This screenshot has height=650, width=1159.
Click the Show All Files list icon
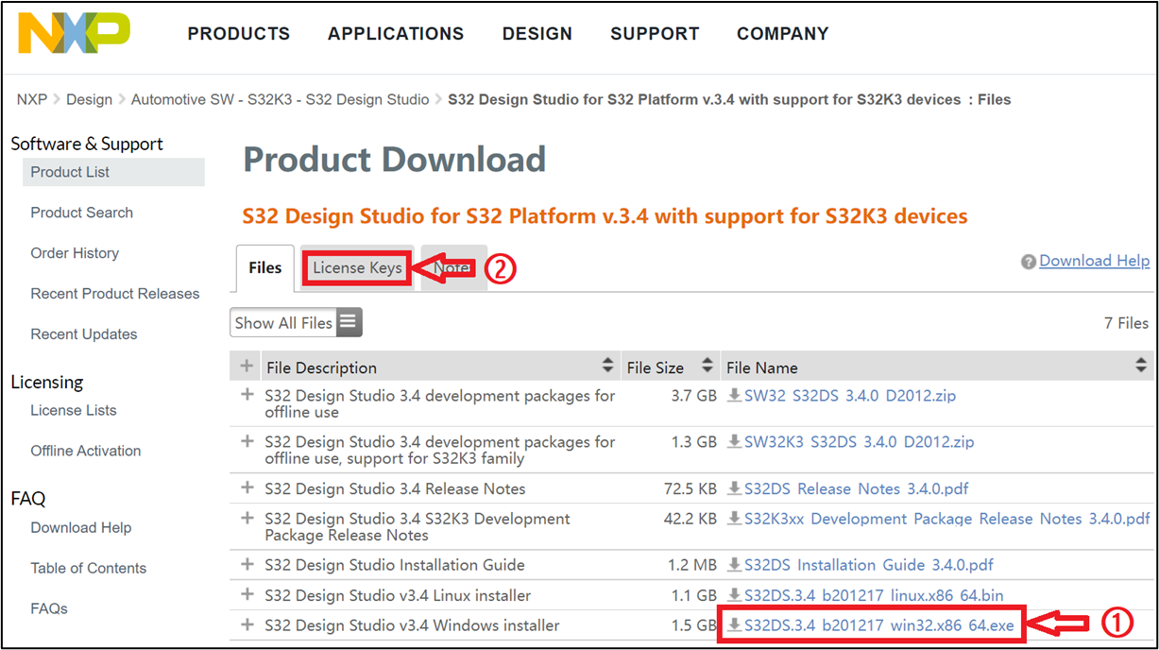[349, 322]
